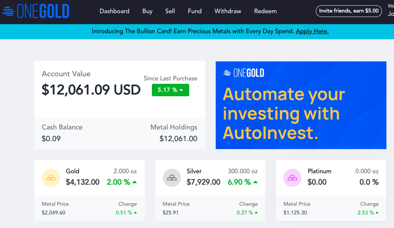The width and height of the screenshot is (394, 228).
Task: Select the Gold holdings card title
Action: pyautogui.click(x=73, y=171)
